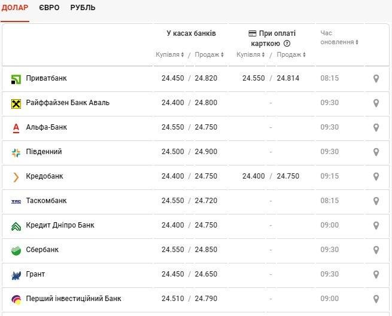Open map pin for Таскомбанк
This screenshot has height=316, width=392.
376,201
